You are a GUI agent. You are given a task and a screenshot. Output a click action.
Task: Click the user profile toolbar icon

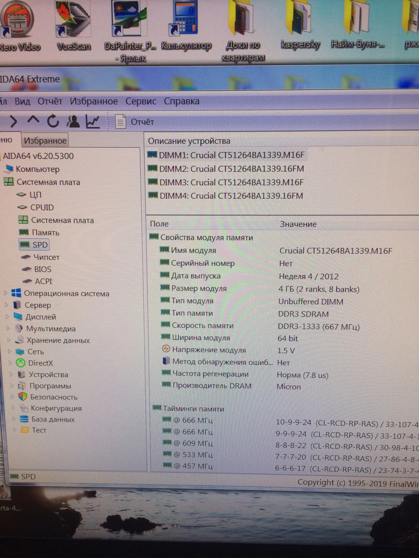click(73, 122)
